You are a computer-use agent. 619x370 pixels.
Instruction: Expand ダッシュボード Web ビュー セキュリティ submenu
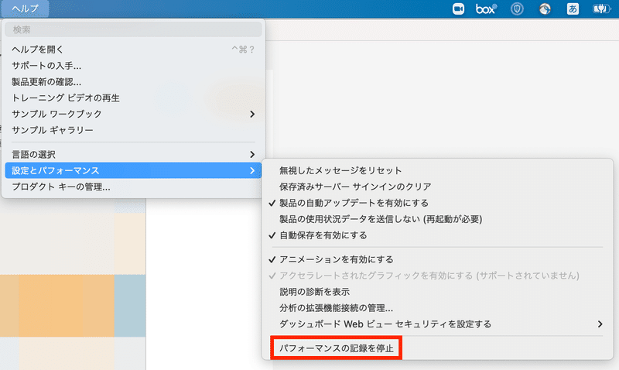point(437,324)
